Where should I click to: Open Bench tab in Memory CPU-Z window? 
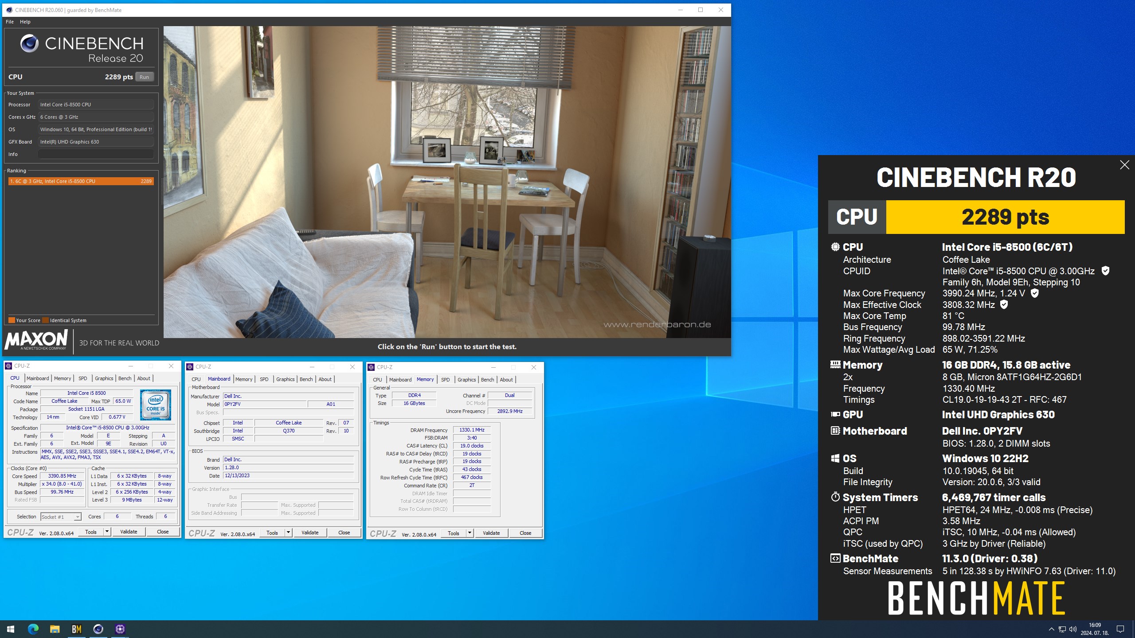pos(488,380)
